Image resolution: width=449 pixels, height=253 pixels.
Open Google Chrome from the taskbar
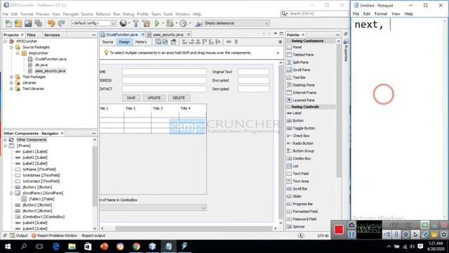[x=136, y=247]
